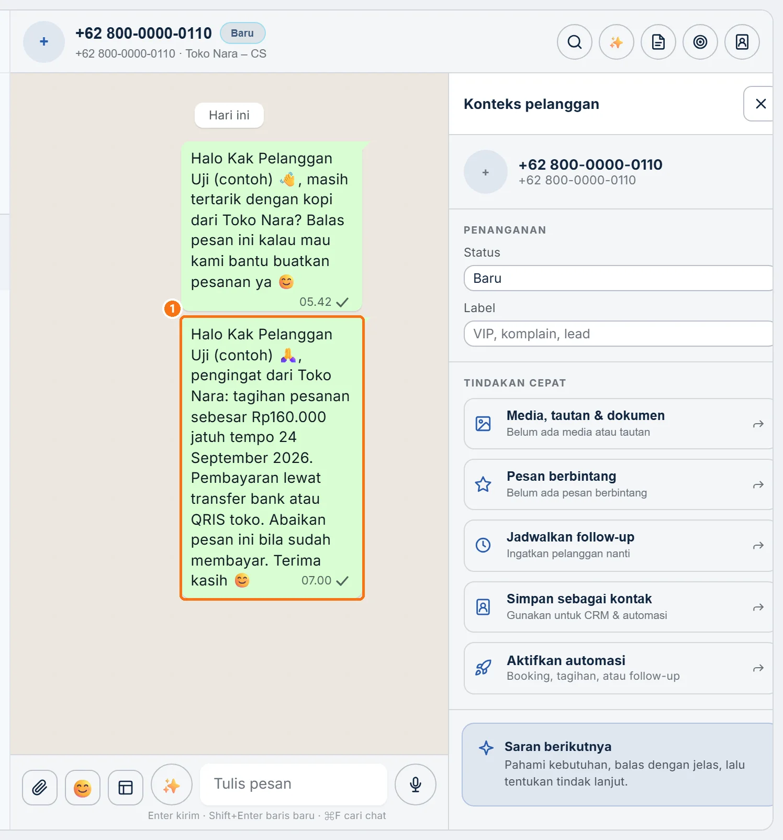Select the 07.00 tagihan reminder message bubble
Viewport: 783px width, 840px height.
tap(272, 458)
